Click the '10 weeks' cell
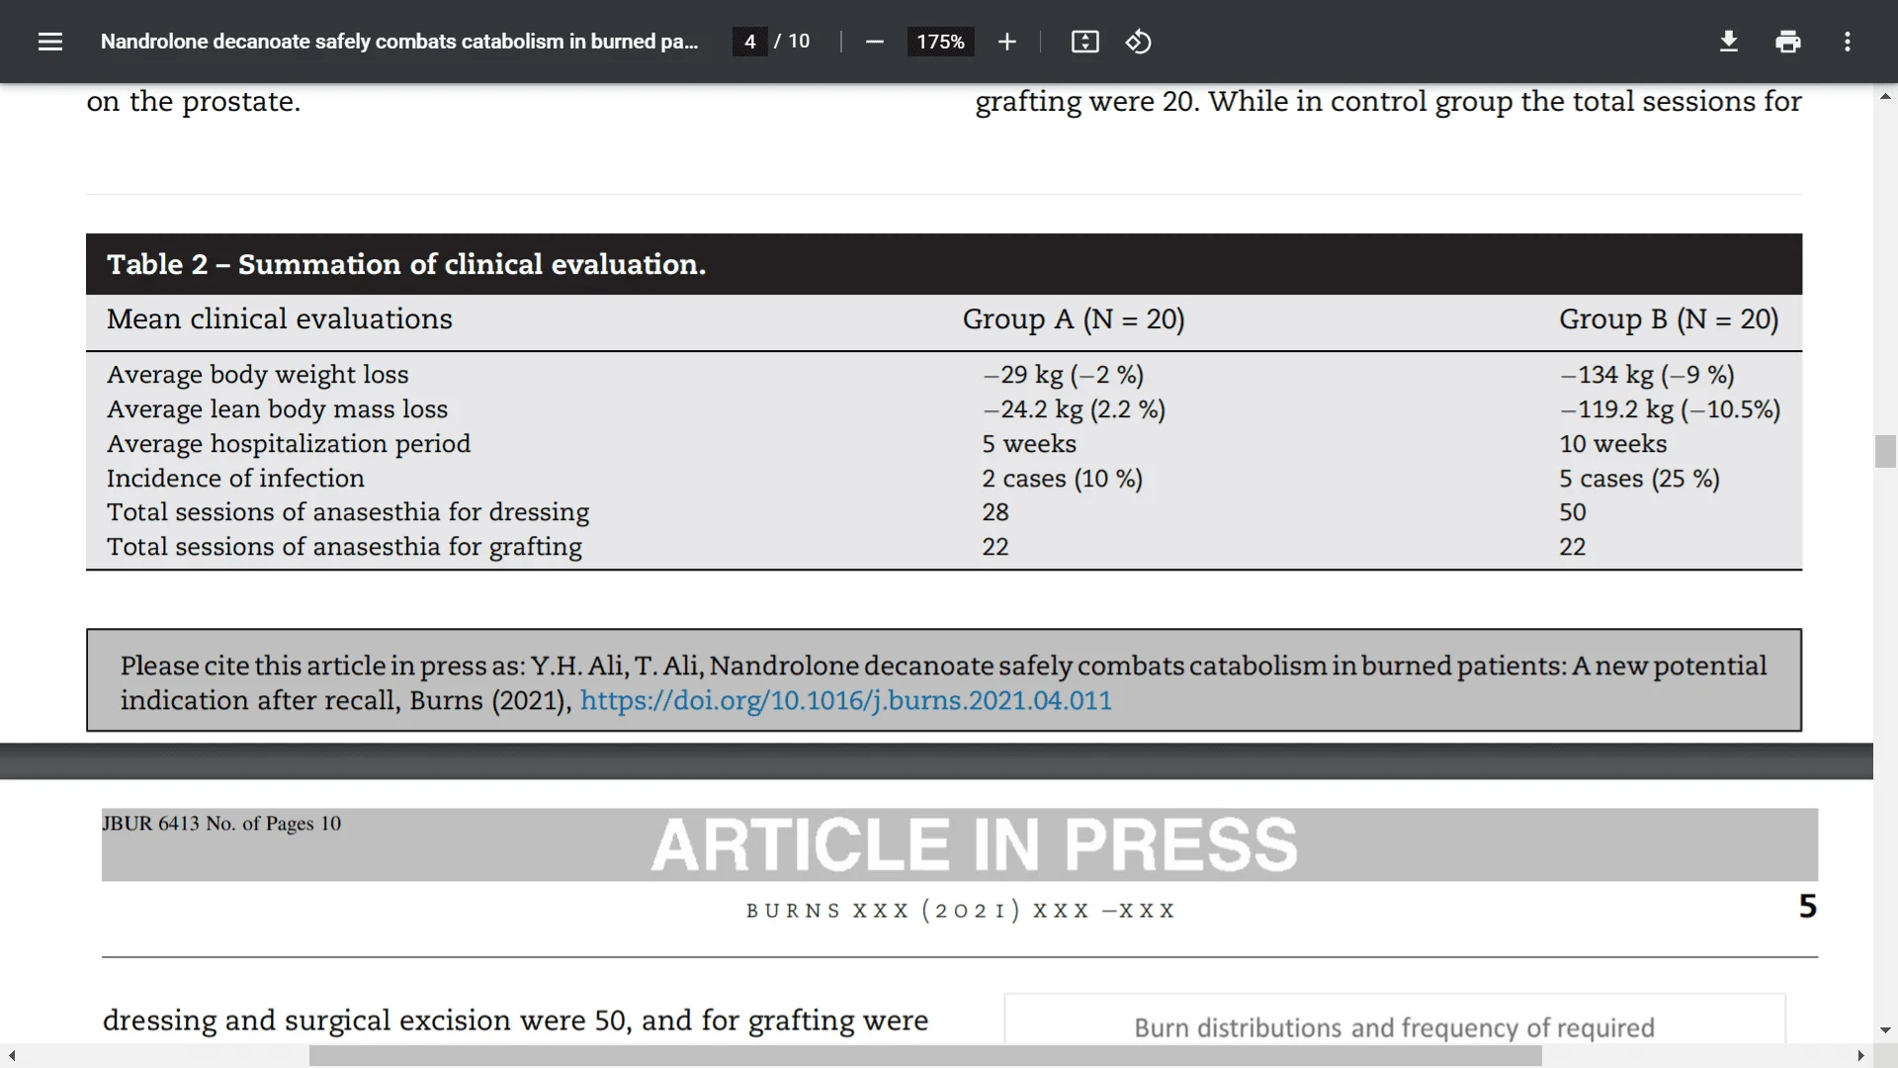This screenshot has height=1068, width=1898. click(1613, 444)
